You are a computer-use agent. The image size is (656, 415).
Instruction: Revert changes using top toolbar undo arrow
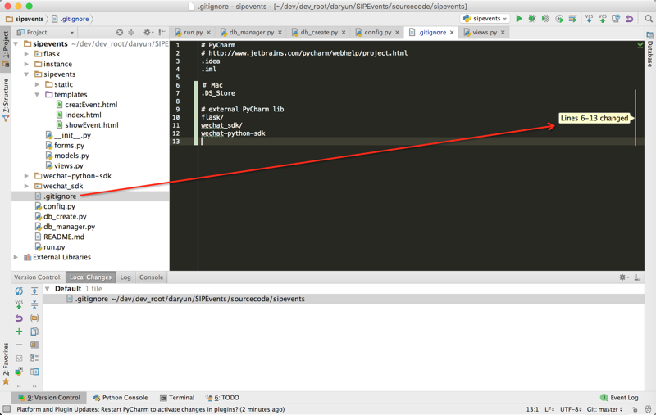click(629, 18)
